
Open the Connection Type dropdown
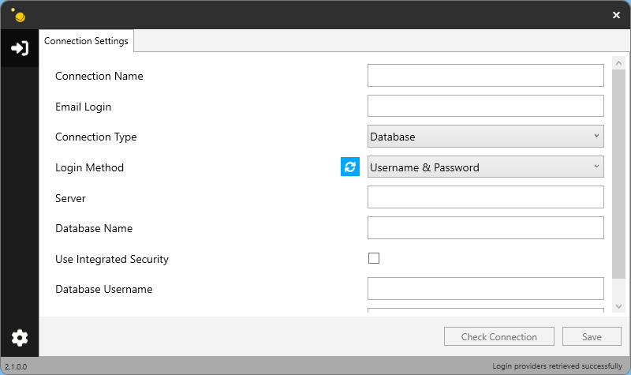click(486, 137)
